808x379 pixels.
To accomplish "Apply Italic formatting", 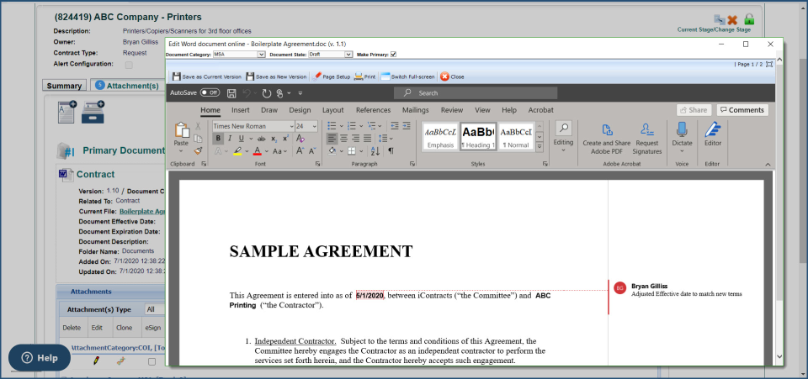I will (x=229, y=139).
